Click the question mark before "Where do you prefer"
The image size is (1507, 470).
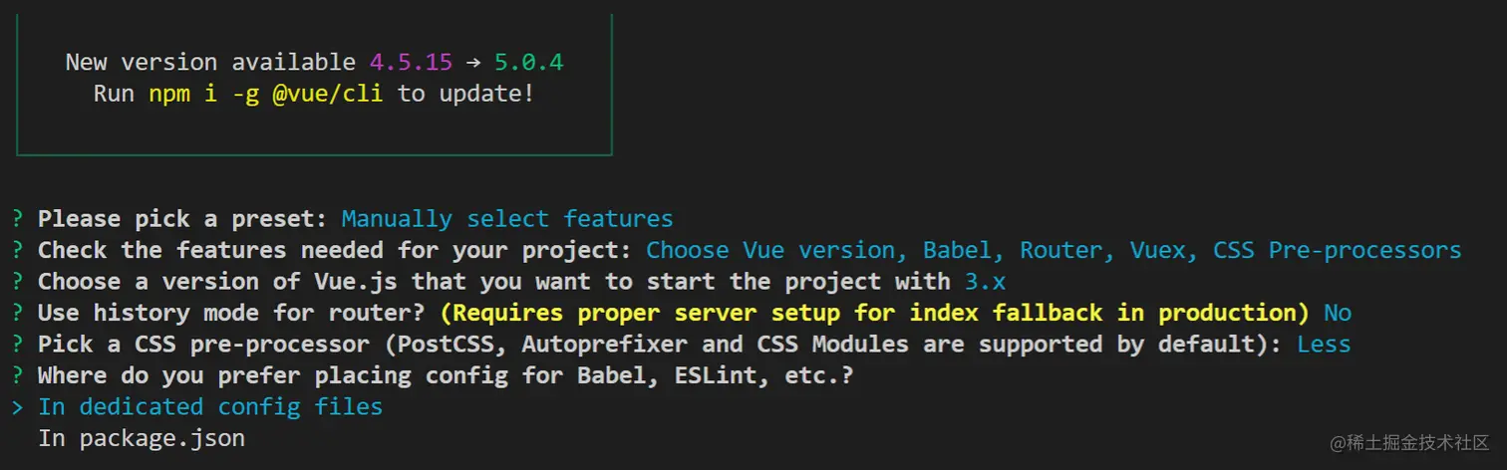[x=18, y=375]
